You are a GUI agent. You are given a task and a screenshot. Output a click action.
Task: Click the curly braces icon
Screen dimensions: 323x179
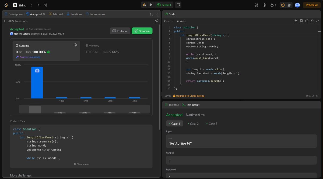point(307,21)
